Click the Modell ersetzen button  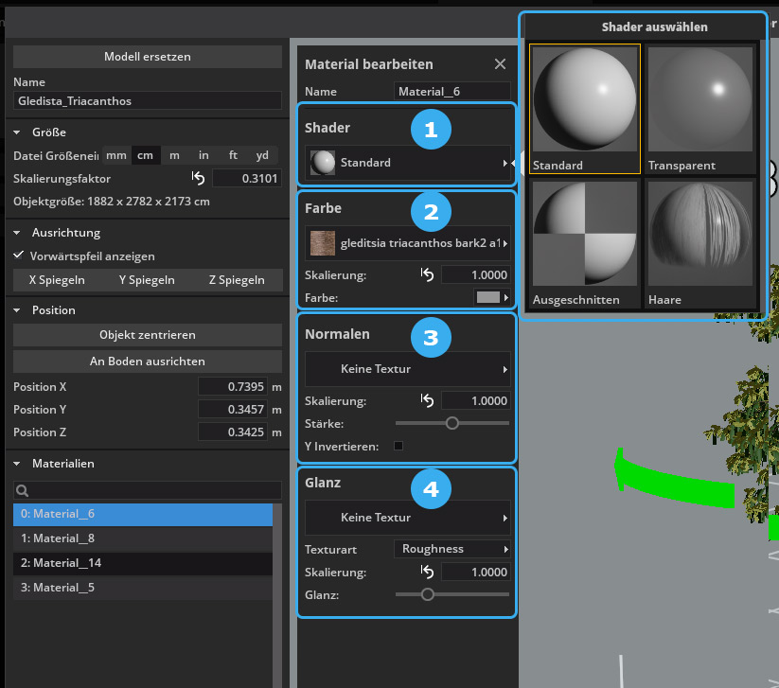pyautogui.click(x=147, y=57)
